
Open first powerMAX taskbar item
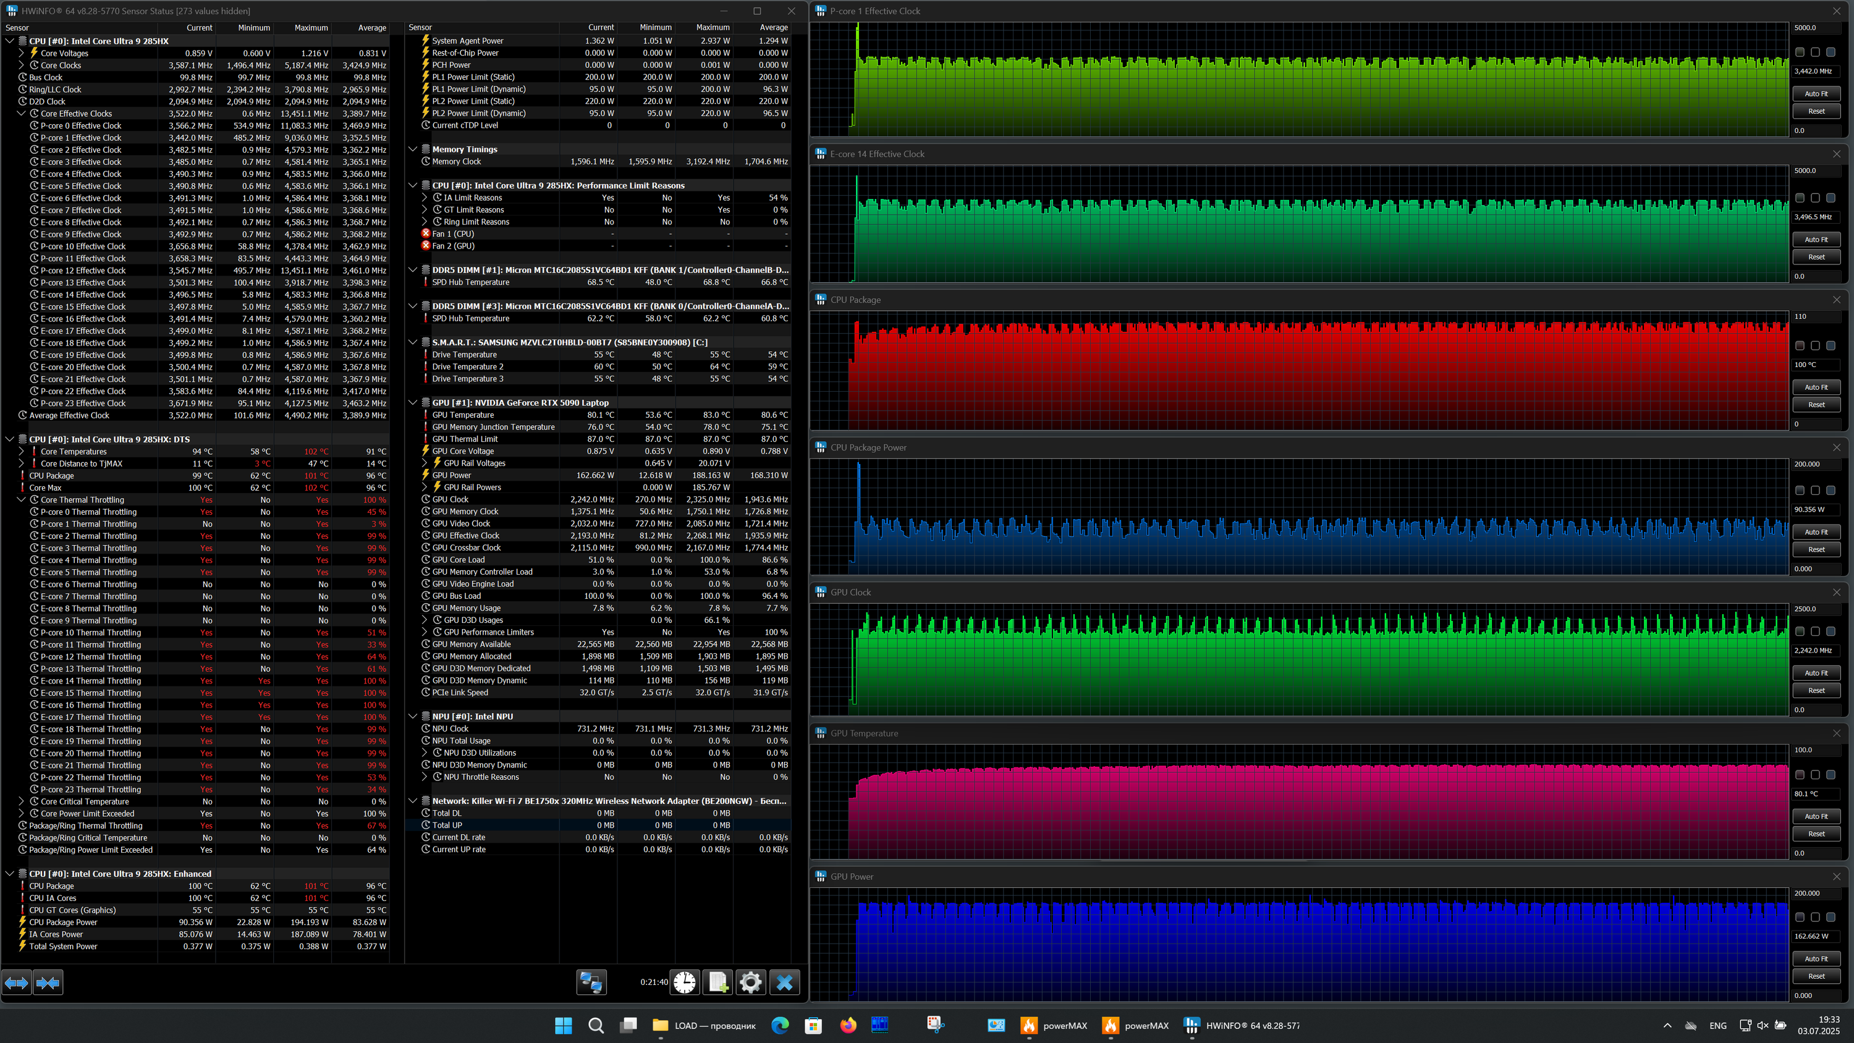tap(1054, 1026)
